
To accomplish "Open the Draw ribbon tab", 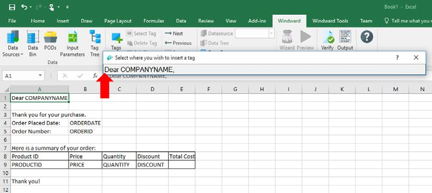I will pyautogui.click(x=86, y=21).
